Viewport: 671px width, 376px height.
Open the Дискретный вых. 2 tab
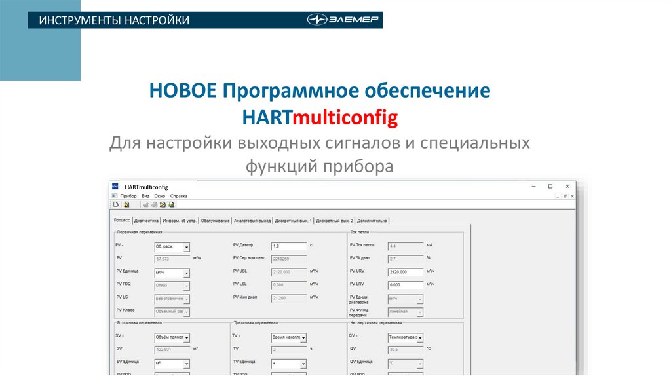(335, 221)
